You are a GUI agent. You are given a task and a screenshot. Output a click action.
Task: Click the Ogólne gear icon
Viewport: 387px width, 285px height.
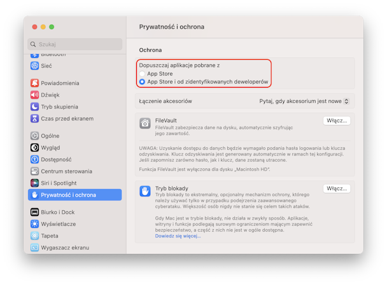(x=34, y=136)
